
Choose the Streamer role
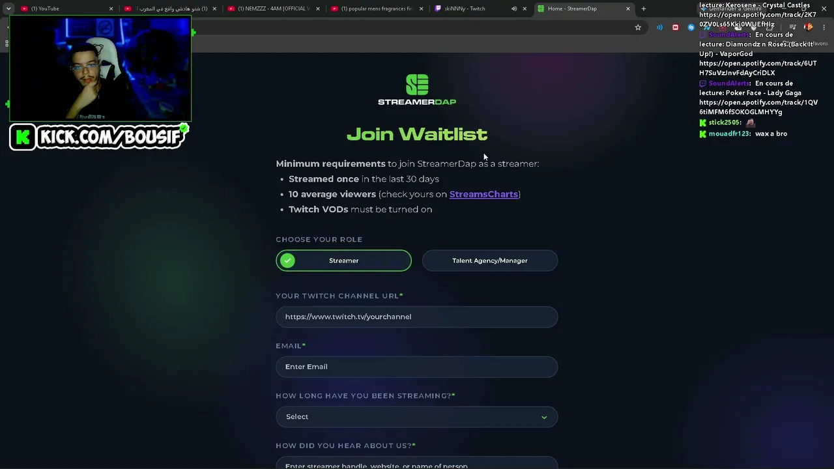[x=343, y=261]
